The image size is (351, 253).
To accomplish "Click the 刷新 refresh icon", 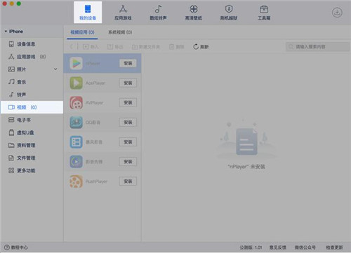I will [196, 47].
